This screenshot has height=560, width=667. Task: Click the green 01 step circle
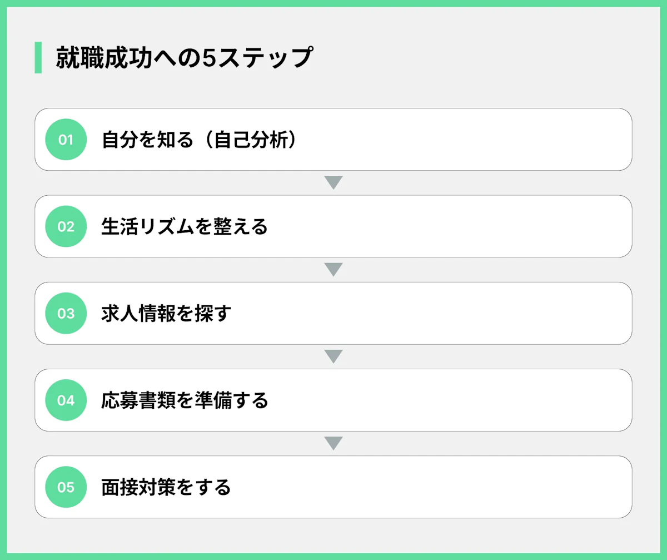pos(66,140)
